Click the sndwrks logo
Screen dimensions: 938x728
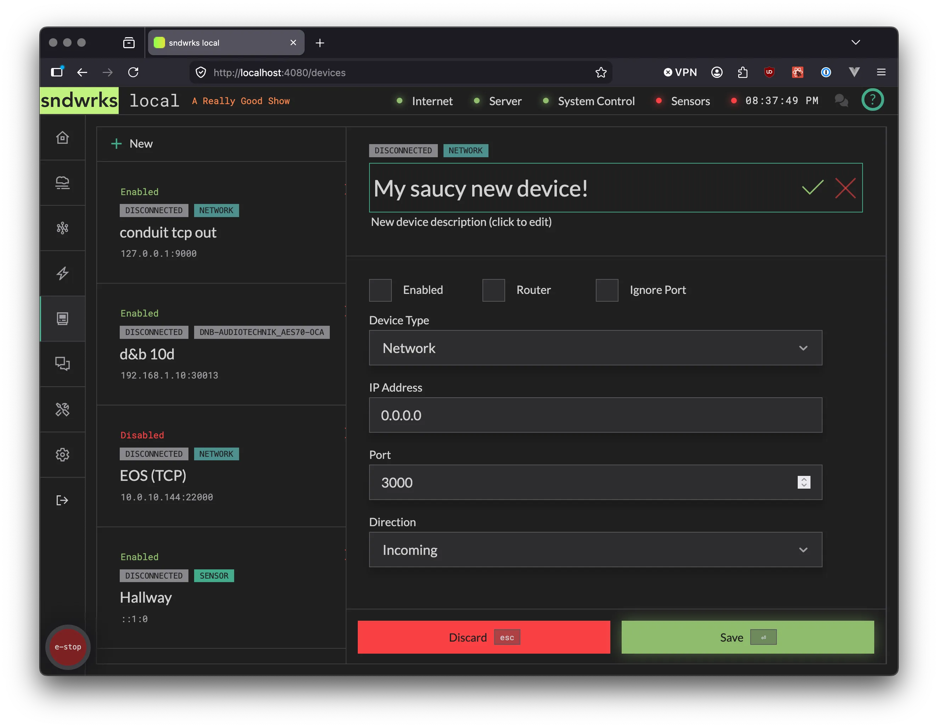[x=79, y=101]
